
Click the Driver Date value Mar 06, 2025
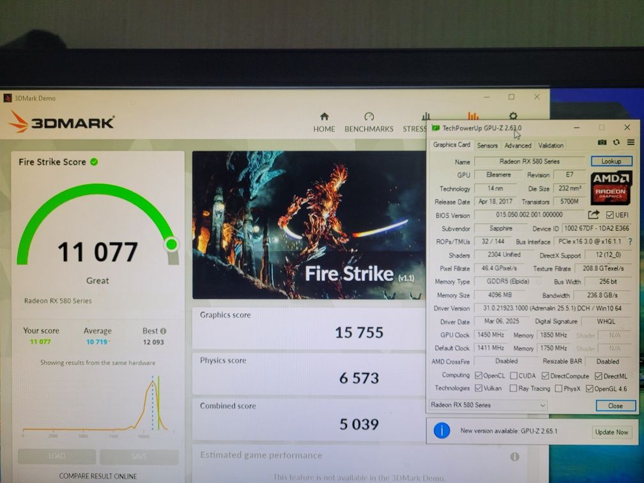coord(501,321)
